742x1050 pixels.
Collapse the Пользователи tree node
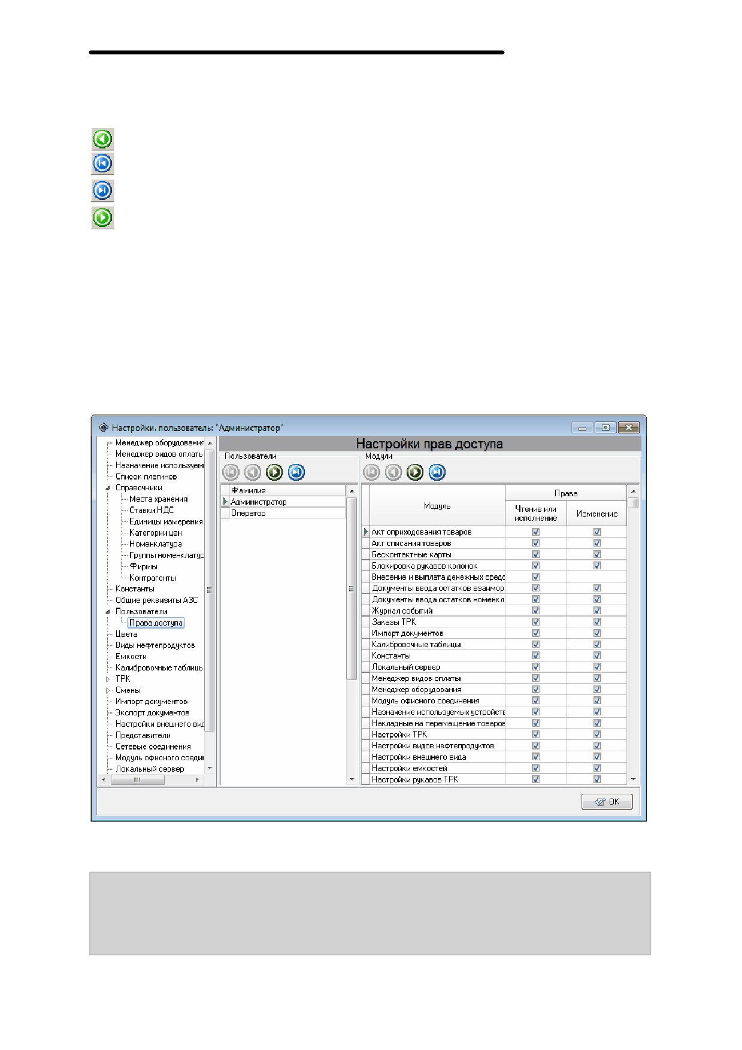point(108,611)
